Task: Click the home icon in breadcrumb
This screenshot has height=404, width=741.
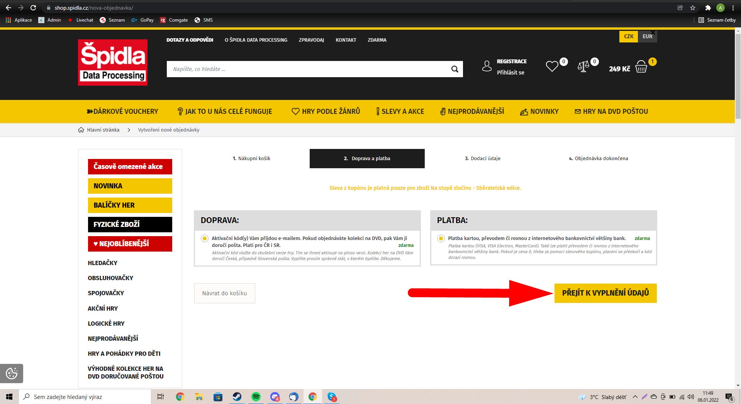Action: point(81,130)
